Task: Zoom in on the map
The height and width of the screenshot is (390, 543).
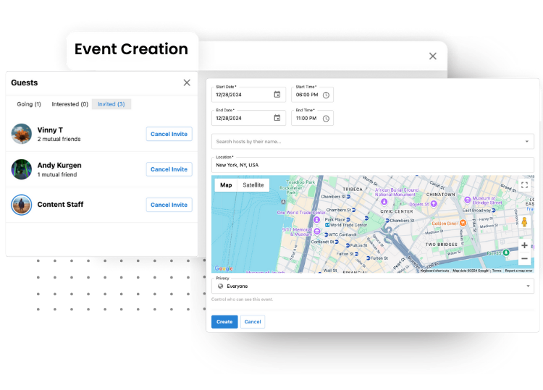Action: coord(524,245)
